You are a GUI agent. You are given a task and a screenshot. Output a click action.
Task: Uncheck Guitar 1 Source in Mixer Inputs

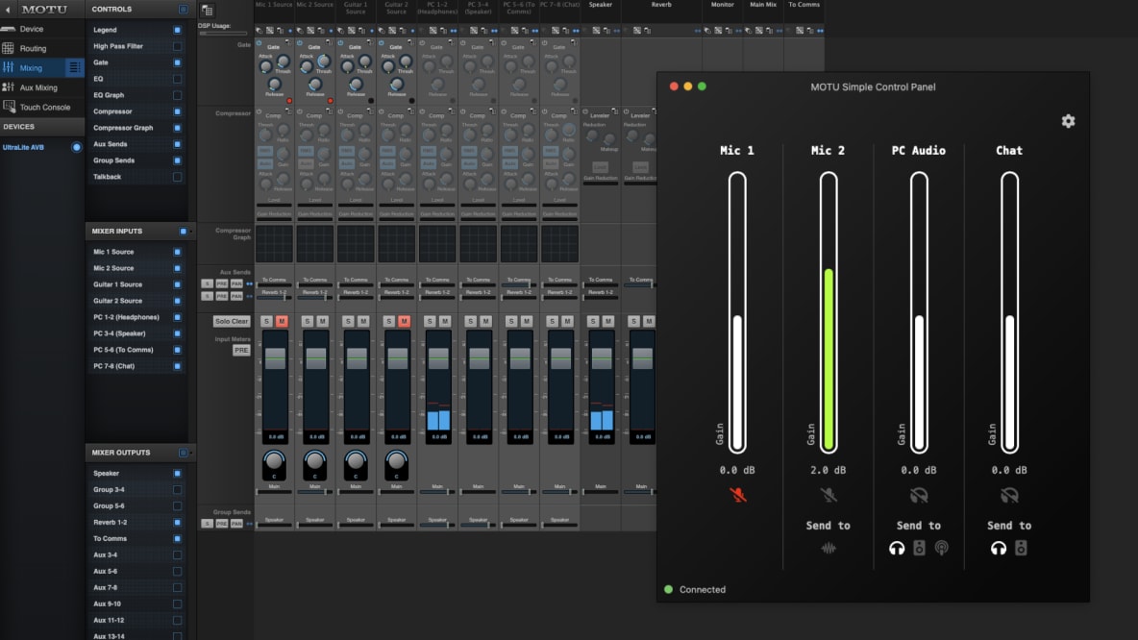(x=177, y=284)
